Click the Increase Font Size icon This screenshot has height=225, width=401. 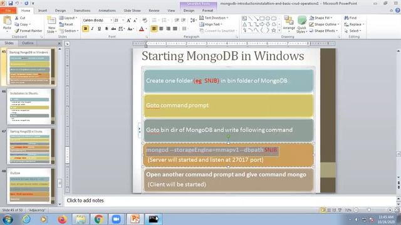(x=128, y=20)
